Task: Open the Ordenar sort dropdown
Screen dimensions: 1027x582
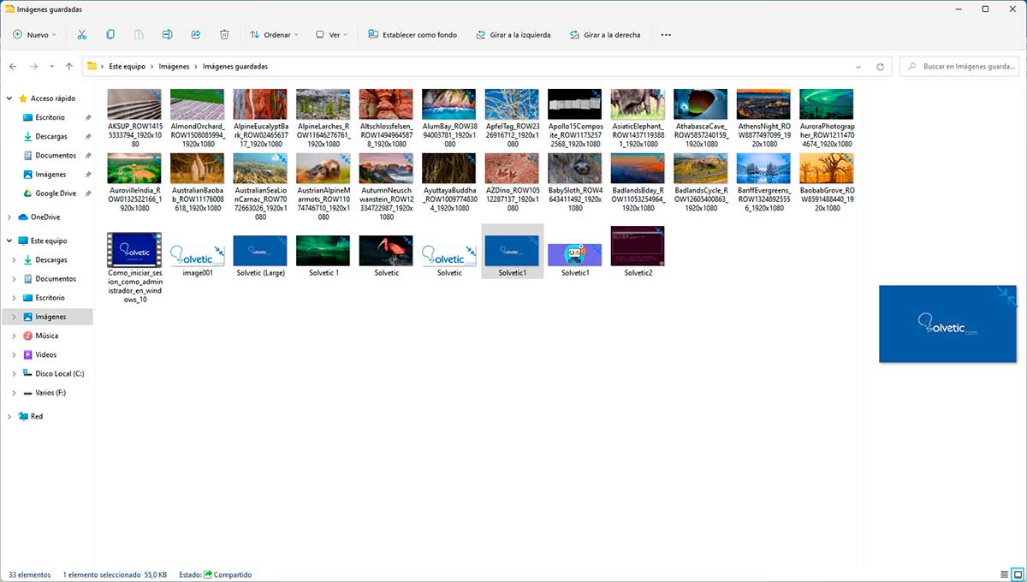Action: [x=274, y=35]
